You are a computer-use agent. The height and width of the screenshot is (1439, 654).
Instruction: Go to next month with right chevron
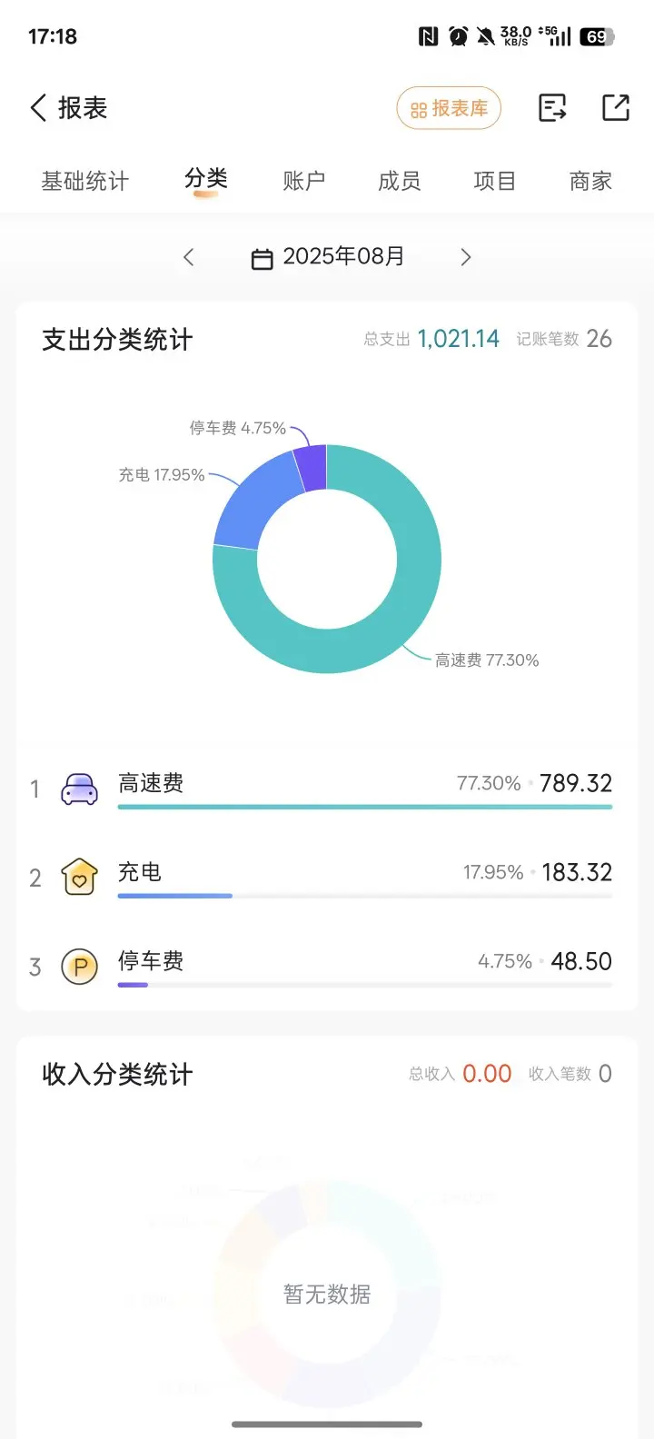[x=466, y=257]
